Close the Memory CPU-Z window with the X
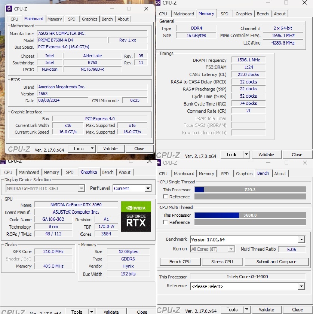Viewport: 313px width, 314px height. pos(304,3)
